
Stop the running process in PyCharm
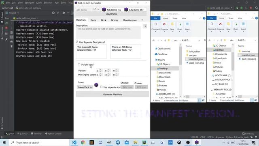pos(6,28)
